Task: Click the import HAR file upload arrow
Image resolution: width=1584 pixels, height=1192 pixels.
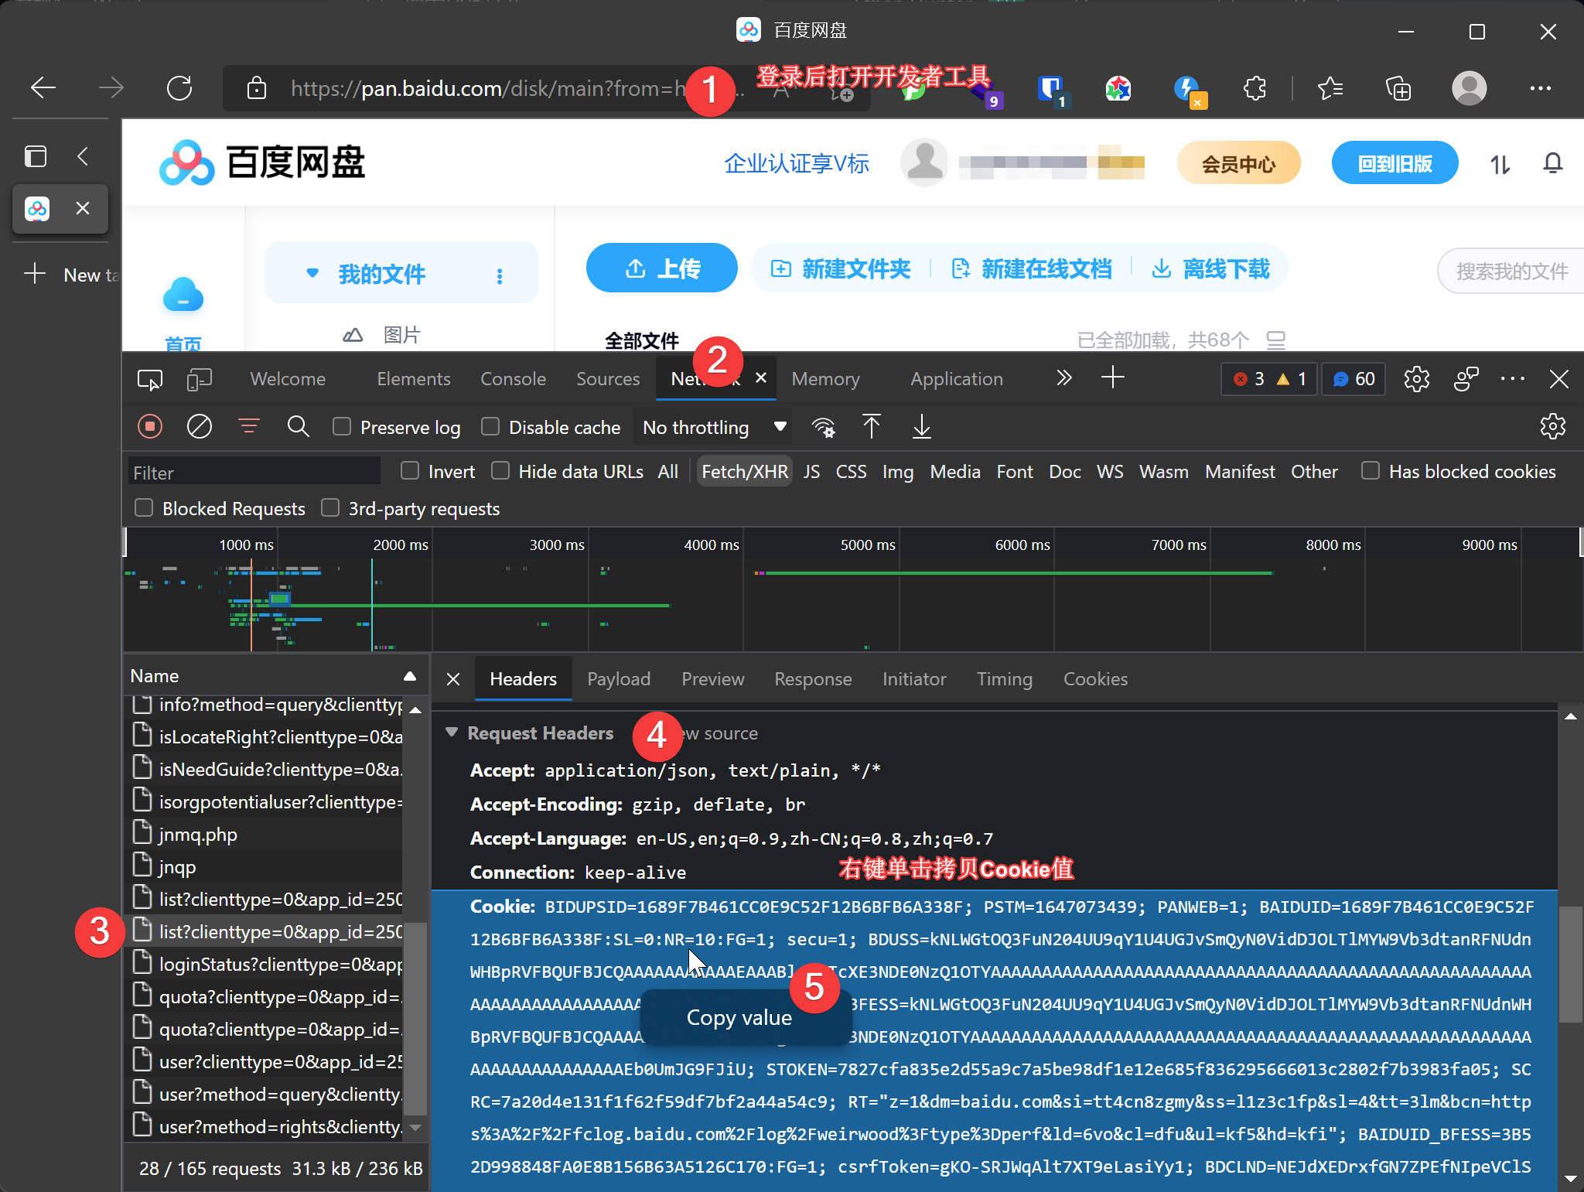Action: click(871, 427)
